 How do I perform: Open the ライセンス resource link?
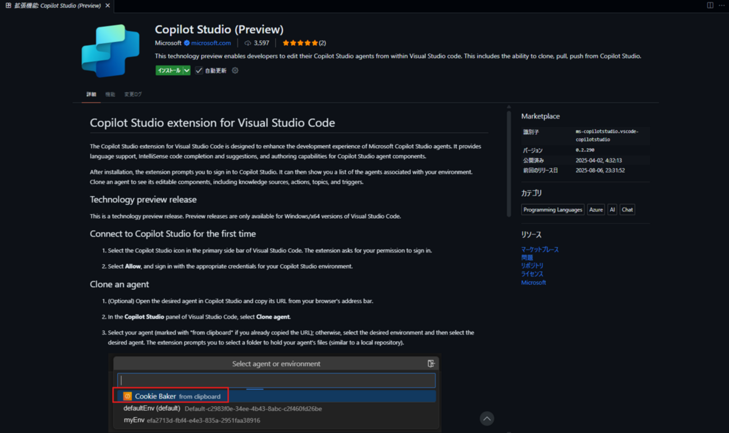pyautogui.click(x=533, y=274)
